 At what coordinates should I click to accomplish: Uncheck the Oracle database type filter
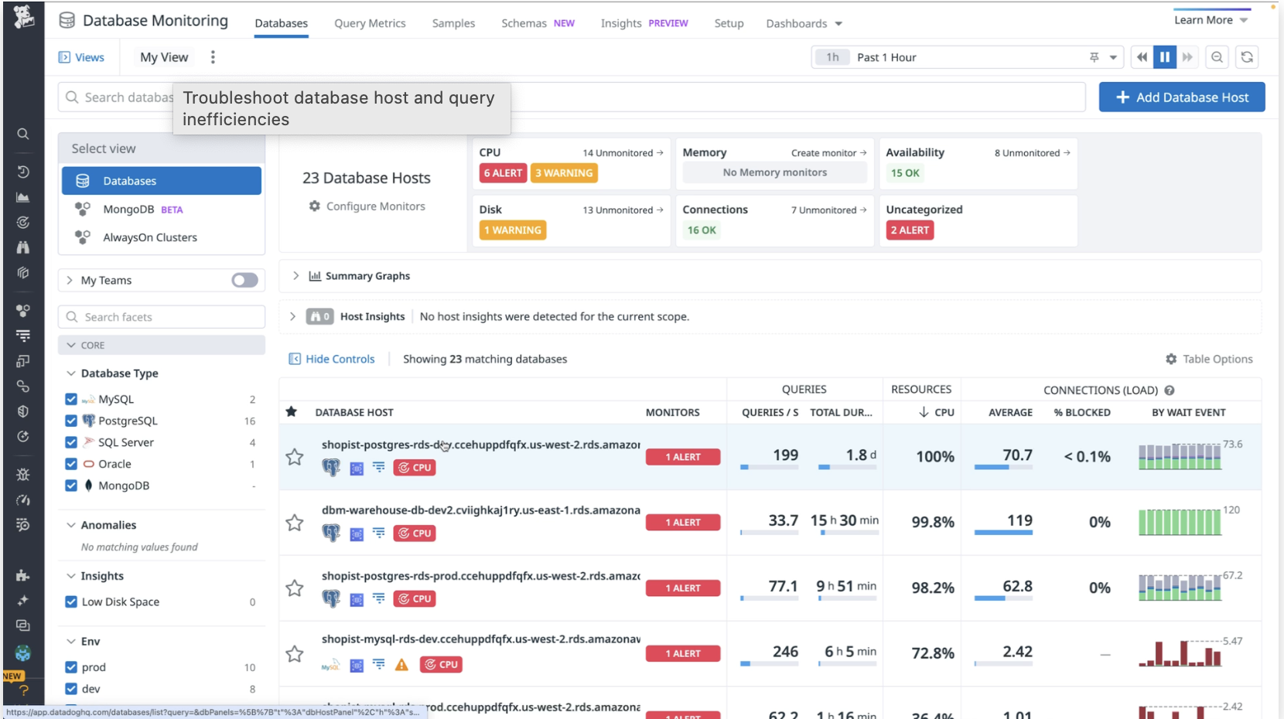(x=71, y=464)
